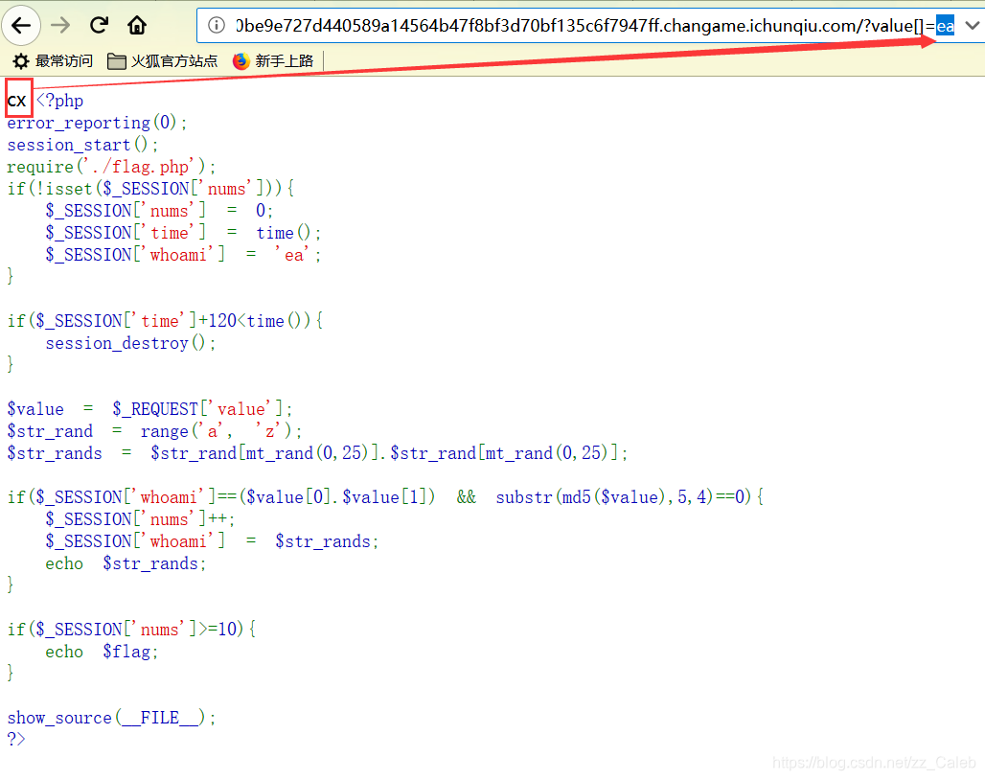This screenshot has width=985, height=780.
Task: Reload the current page
Action: [x=99, y=26]
